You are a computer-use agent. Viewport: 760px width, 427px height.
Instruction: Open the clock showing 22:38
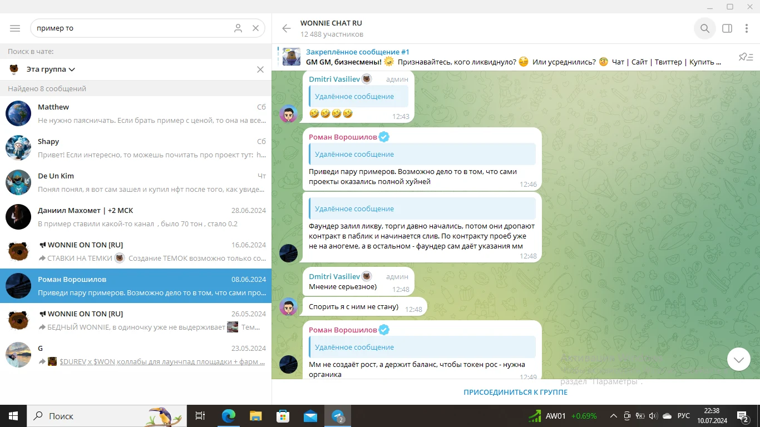coord(712,416)
